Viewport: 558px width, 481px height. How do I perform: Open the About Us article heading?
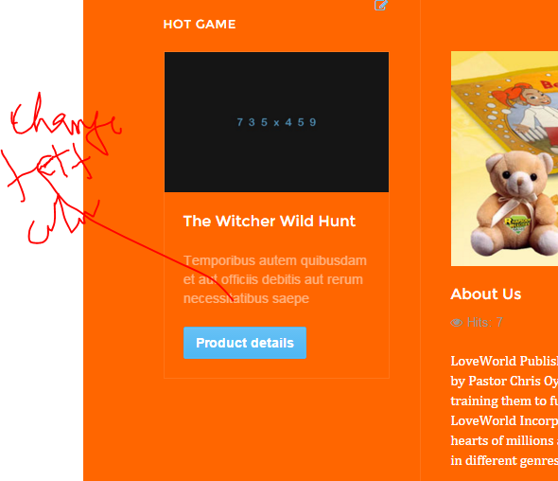coord(486,294)
